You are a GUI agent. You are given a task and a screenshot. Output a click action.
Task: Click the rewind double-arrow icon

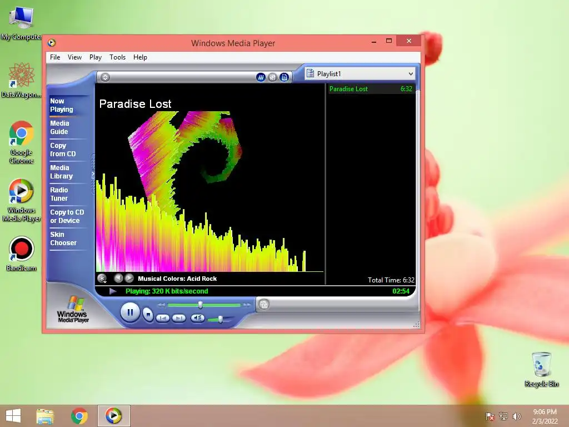coord(162,305)
